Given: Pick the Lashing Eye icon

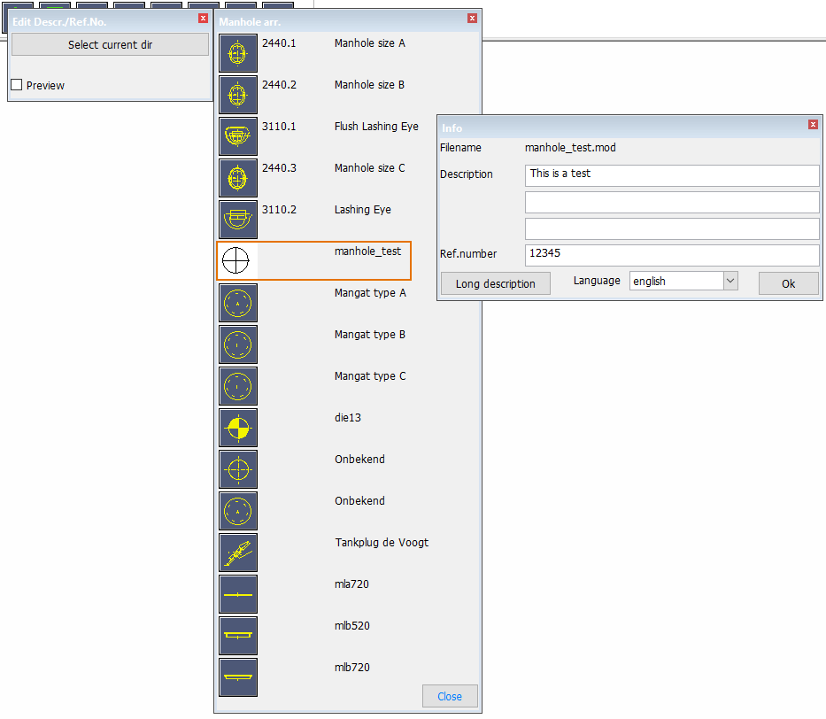Looking at the screenshot, I should pos(237,220).
